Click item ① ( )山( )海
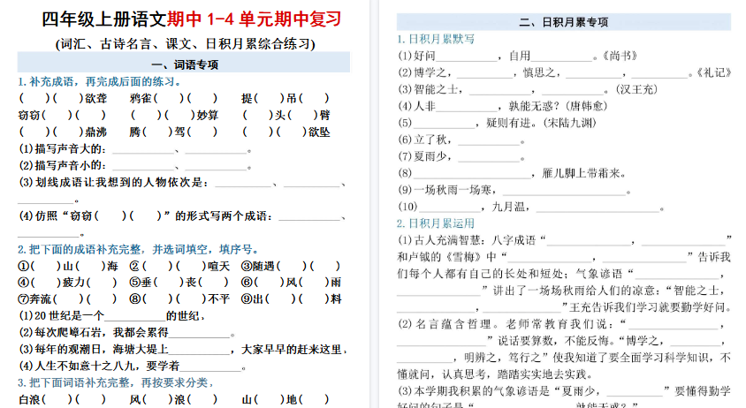The image size is (746, 408). click(x=68, y=267)
